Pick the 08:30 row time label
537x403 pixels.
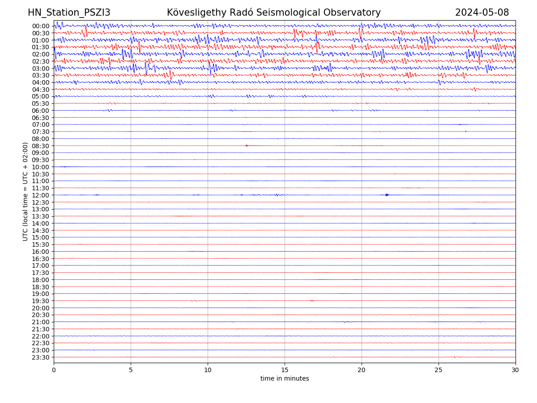click(x=41, y=146)
